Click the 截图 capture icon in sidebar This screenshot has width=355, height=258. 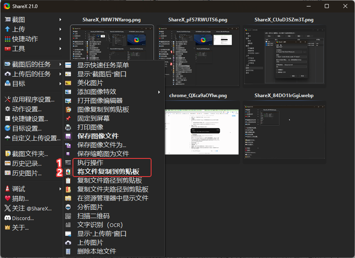8,20
